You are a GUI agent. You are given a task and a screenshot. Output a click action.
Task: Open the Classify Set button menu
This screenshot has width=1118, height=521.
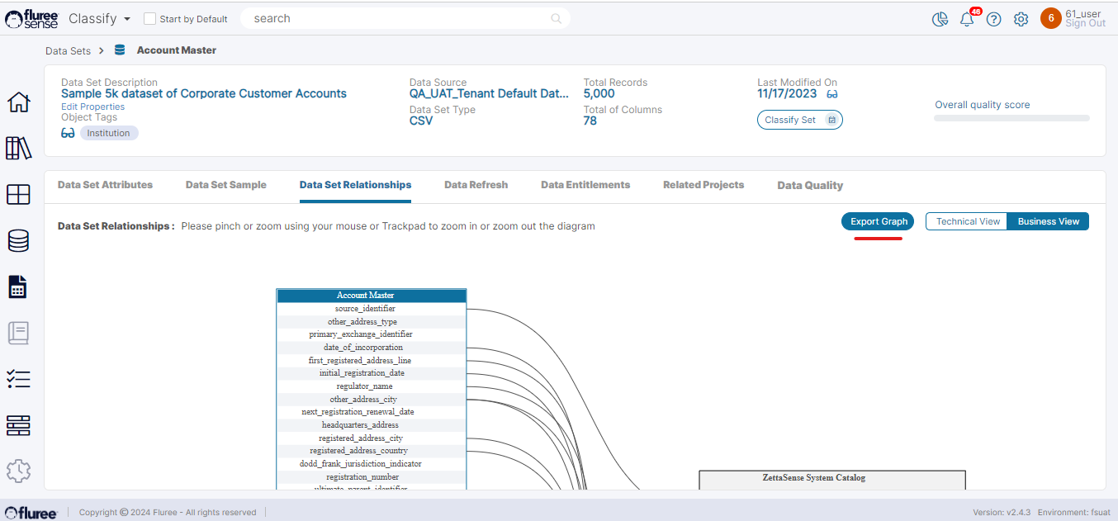tap(799, 120)
